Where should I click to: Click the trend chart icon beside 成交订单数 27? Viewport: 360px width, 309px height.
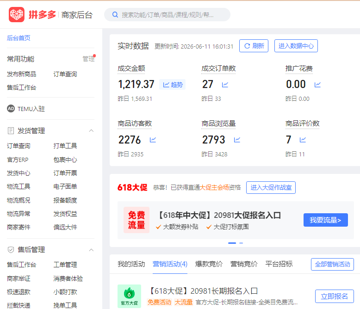pos(225,85)
